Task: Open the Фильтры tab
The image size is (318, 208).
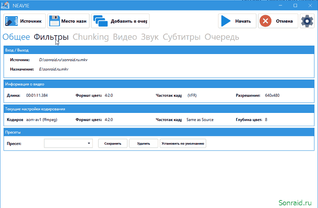Action: pos(51,37)
